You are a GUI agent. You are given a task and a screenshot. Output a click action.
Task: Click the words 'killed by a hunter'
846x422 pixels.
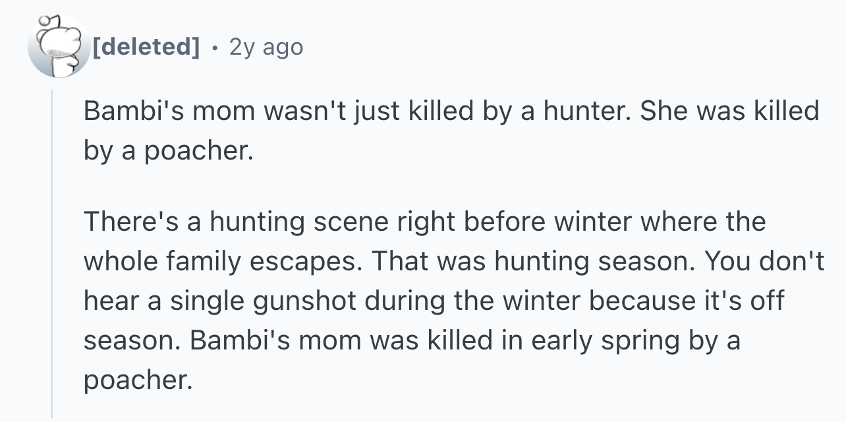coord(516,111)
